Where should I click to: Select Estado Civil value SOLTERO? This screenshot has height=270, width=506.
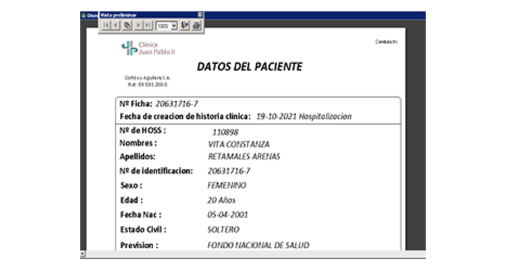tap(223, 230)
